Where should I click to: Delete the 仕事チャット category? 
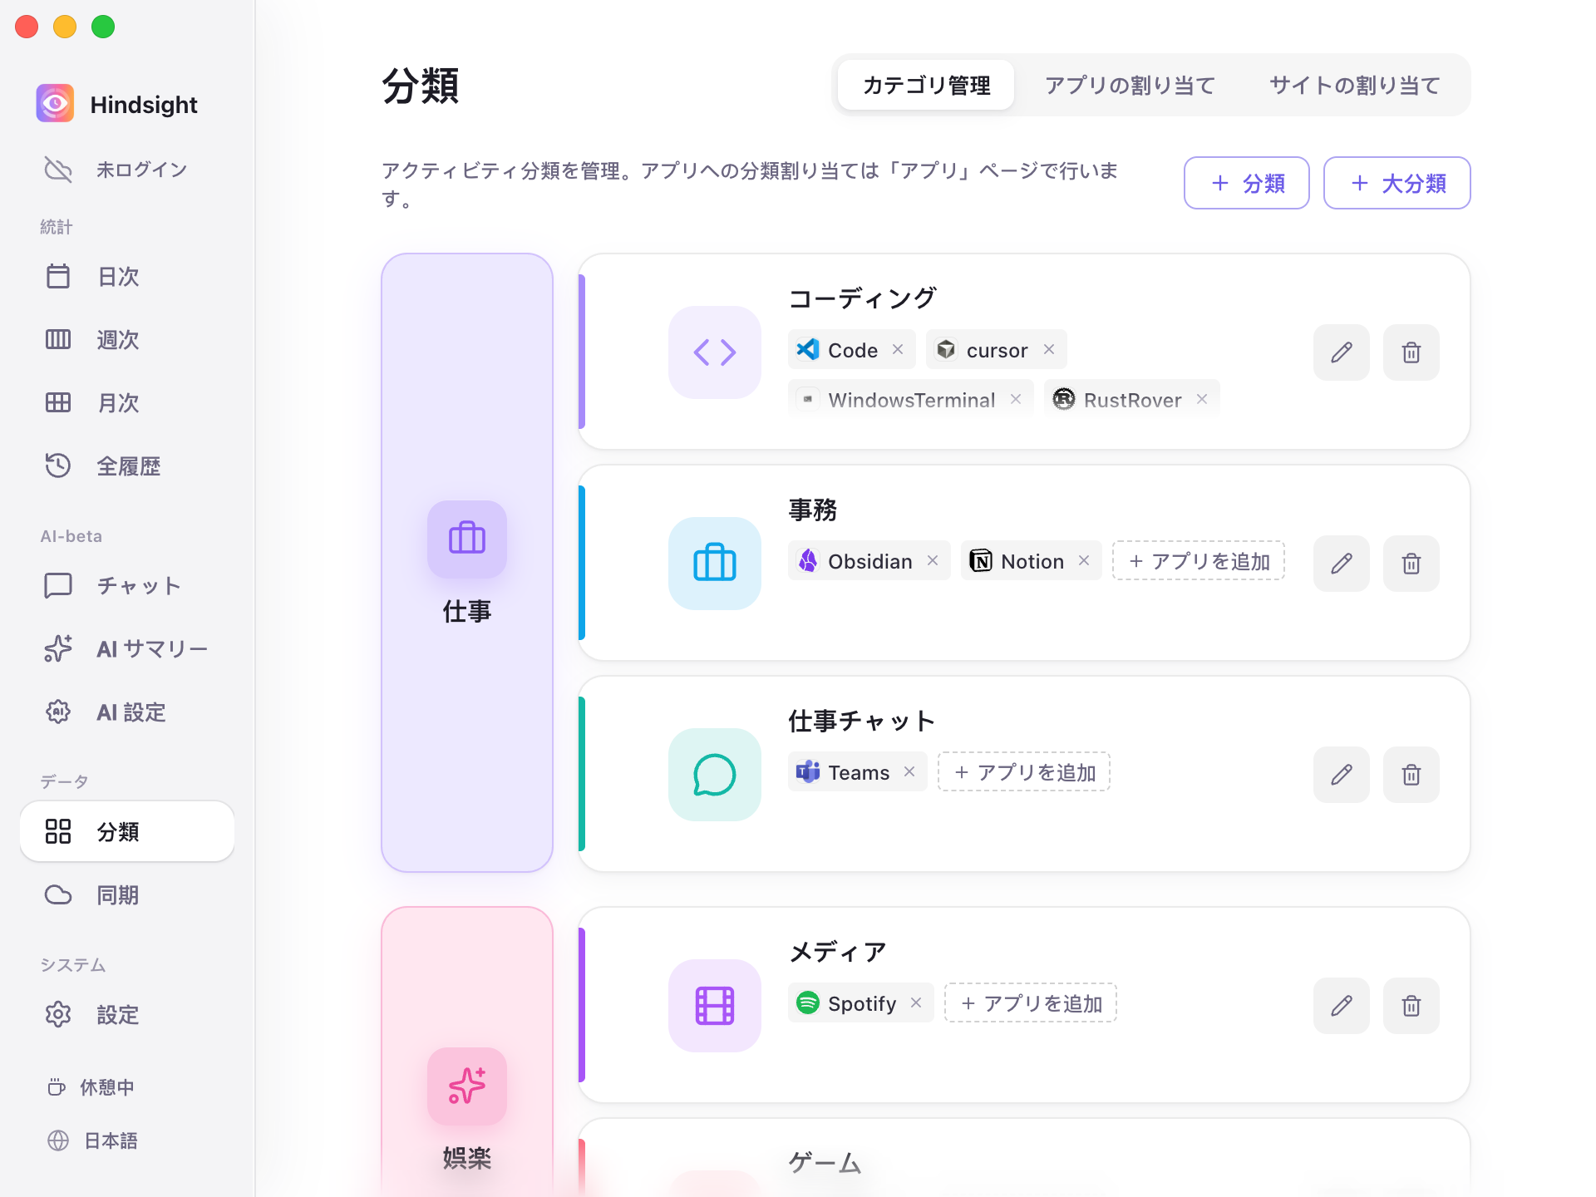(x=1411, y=775)
